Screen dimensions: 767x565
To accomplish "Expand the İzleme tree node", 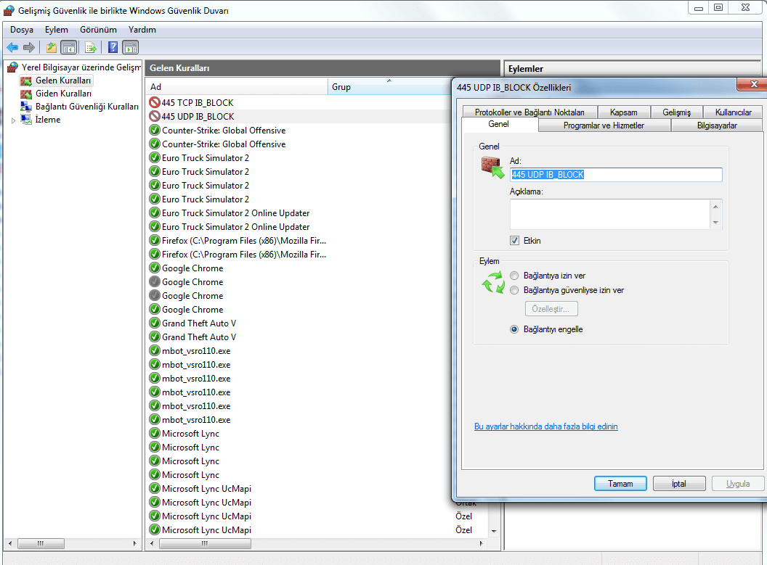I will 14,120.
